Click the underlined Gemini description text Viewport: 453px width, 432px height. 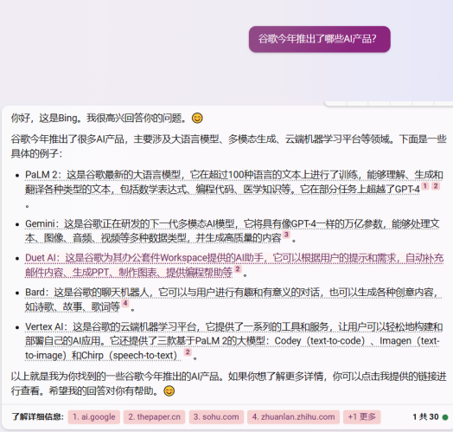point(233,231)
